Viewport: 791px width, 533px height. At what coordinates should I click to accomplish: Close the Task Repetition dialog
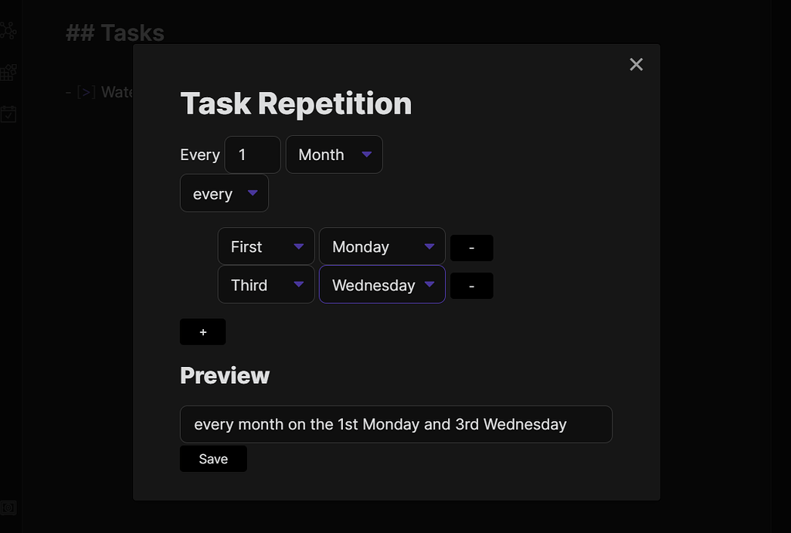[636, 64]
